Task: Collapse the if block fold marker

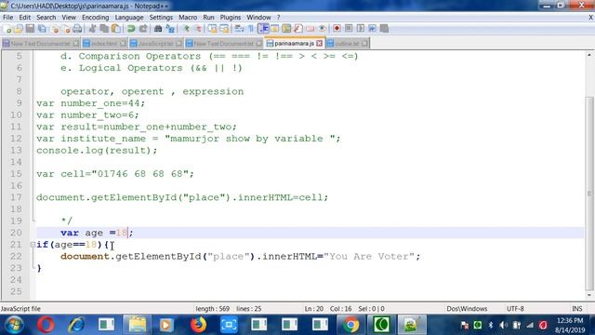Action: 33,245
